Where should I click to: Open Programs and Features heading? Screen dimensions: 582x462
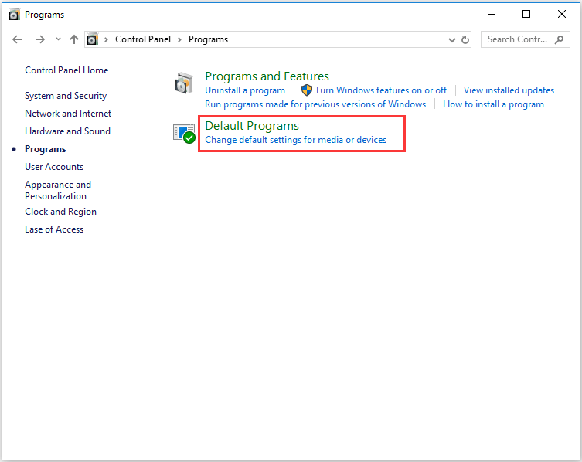tap(267, 76)
